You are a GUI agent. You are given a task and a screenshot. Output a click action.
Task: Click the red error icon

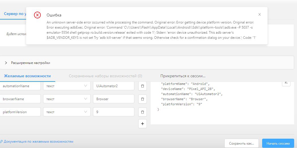(x=37, y=15)
